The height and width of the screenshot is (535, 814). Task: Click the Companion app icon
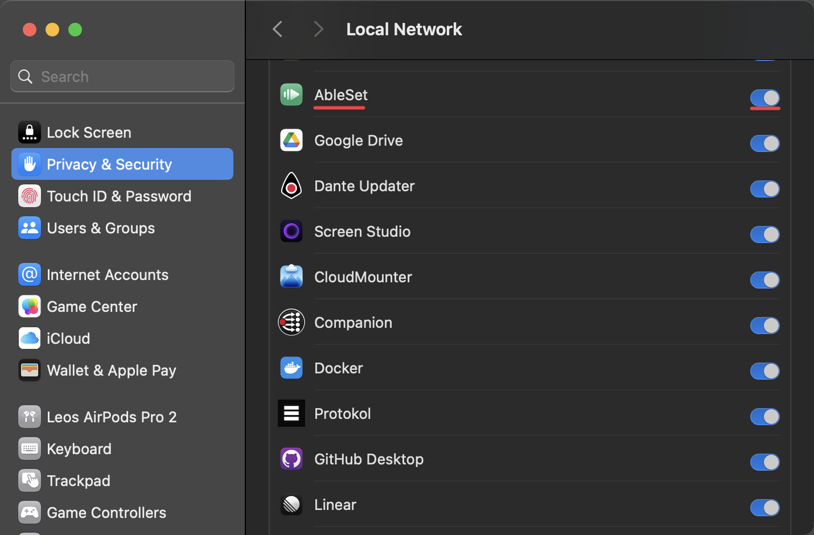click(x=291, y=322)
